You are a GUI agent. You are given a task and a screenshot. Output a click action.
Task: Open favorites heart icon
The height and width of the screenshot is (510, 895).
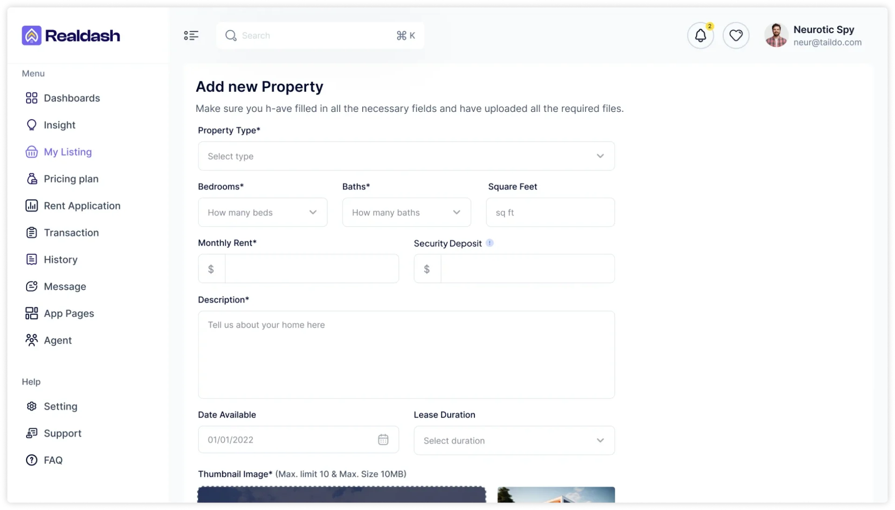(x=736, y=35)
